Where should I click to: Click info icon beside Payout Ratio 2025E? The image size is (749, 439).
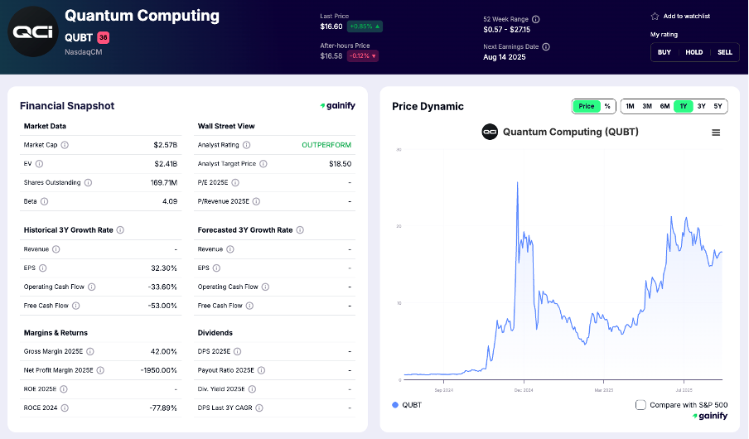(261, 370)
